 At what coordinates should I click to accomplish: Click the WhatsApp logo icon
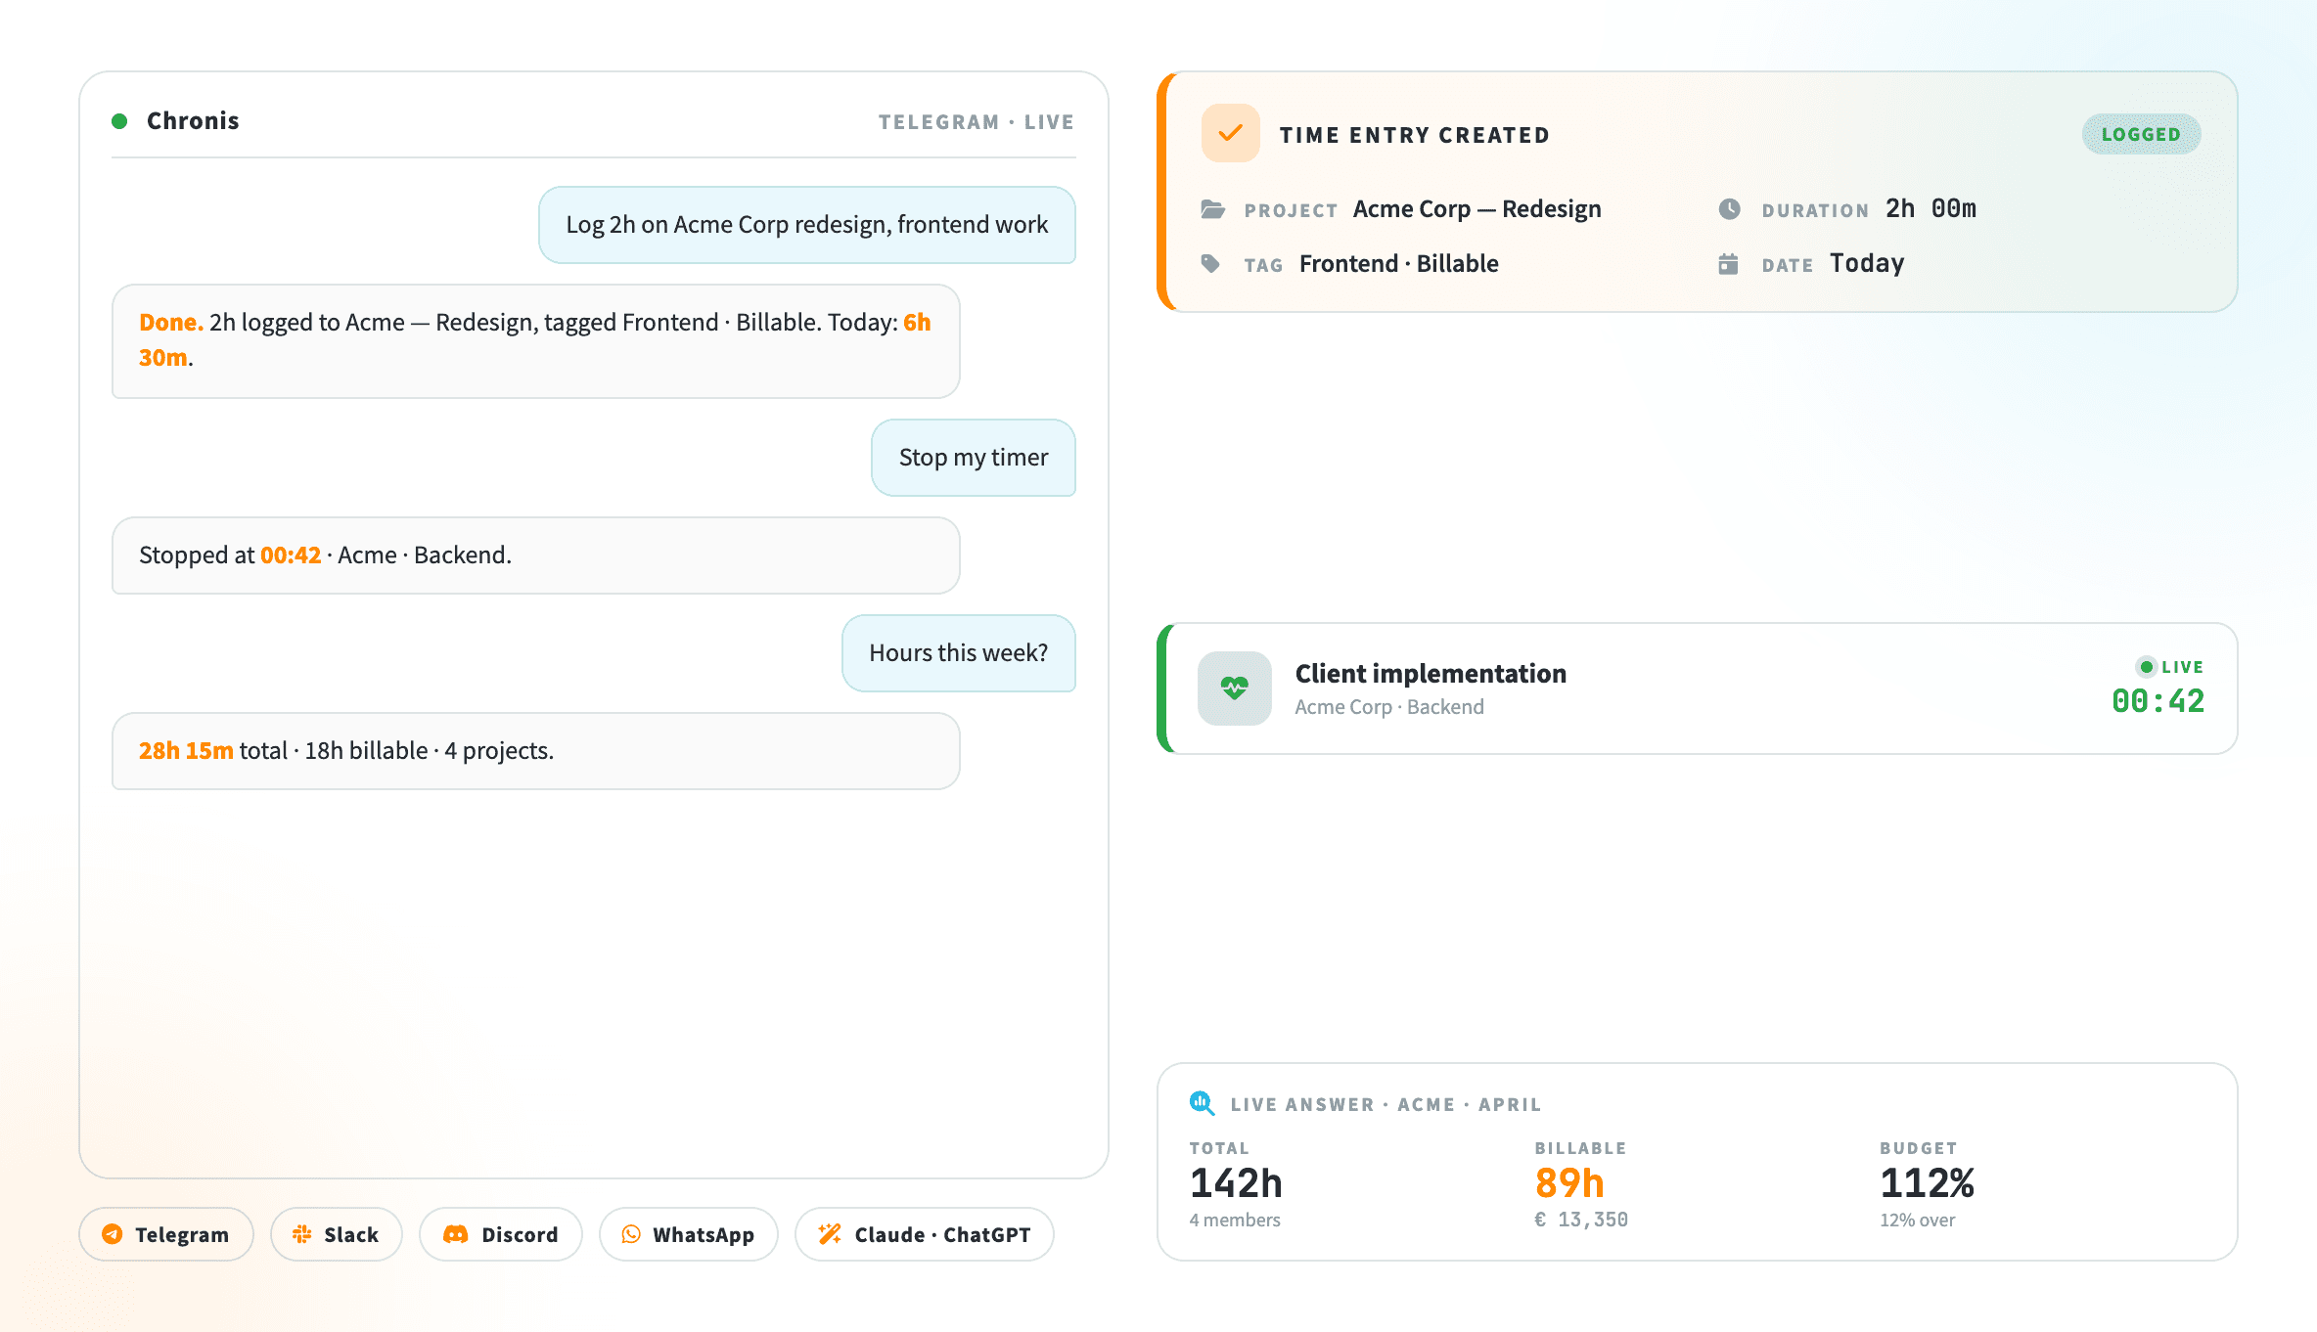coord(632,1234)
